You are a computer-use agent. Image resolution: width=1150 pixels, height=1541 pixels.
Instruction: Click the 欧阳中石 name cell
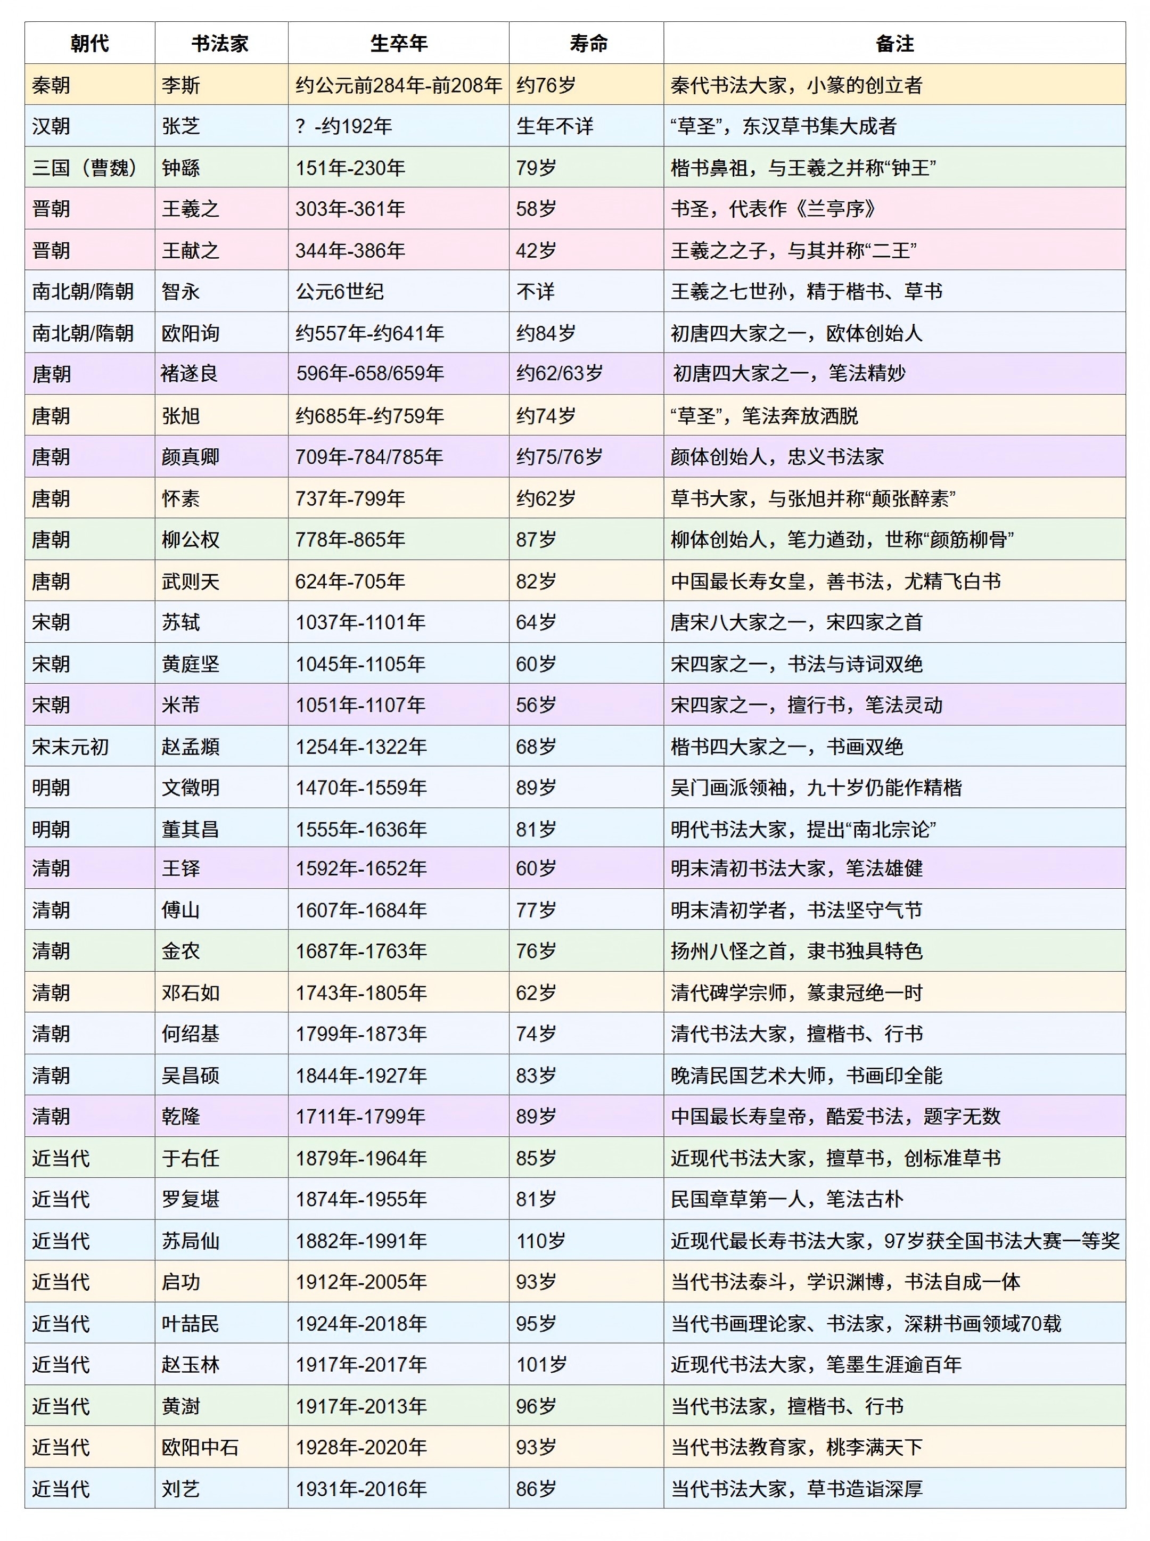201,1447
